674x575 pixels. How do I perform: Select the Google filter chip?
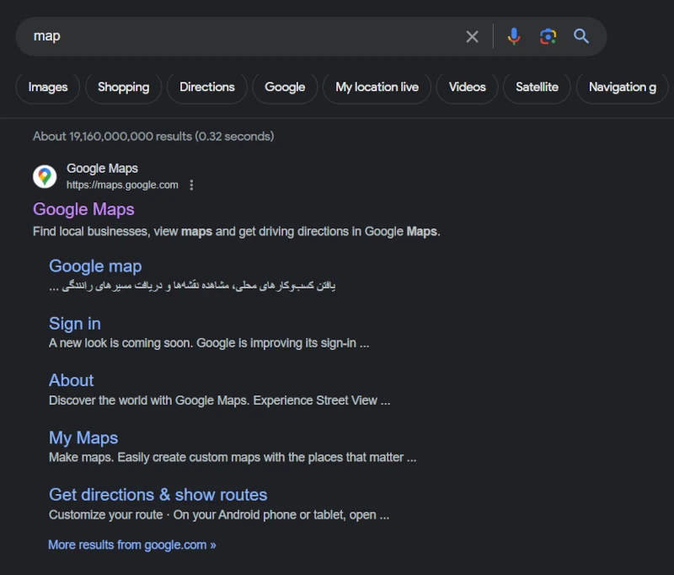pyautogui.click(x=285, y=88)
